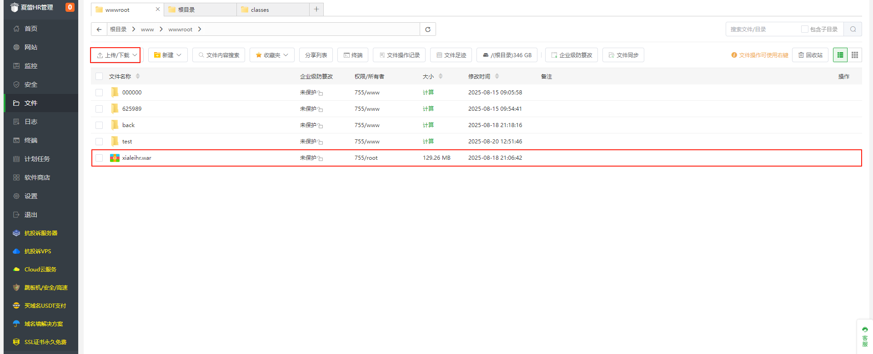
Task: Switch to list view icon
Action: click(840, 55)
